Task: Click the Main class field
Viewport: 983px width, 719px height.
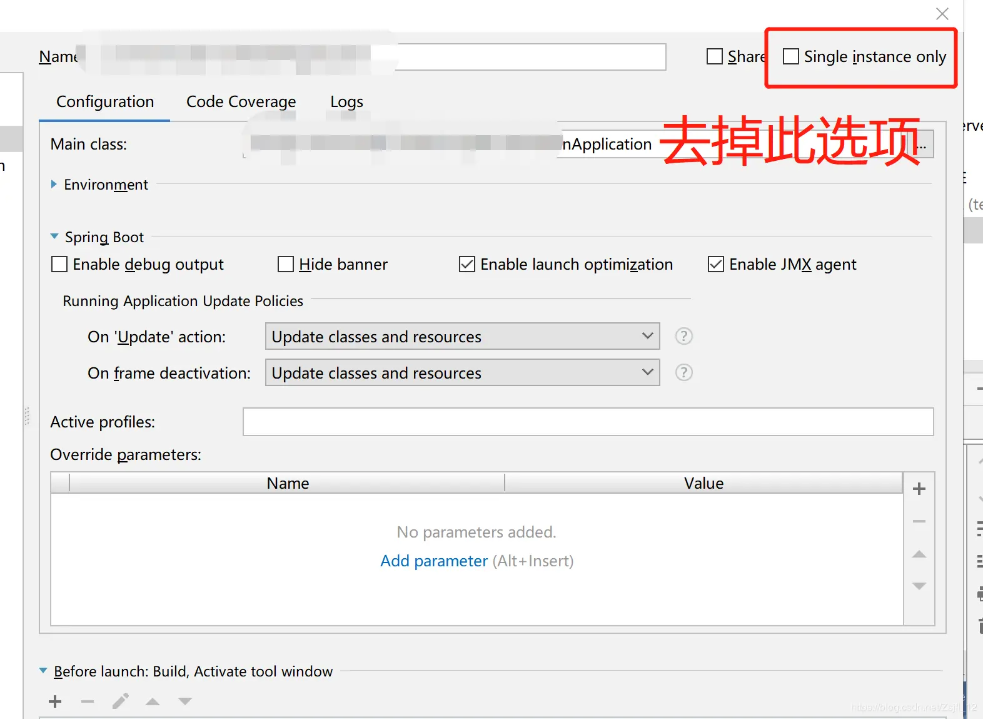Action: [577, 144]
